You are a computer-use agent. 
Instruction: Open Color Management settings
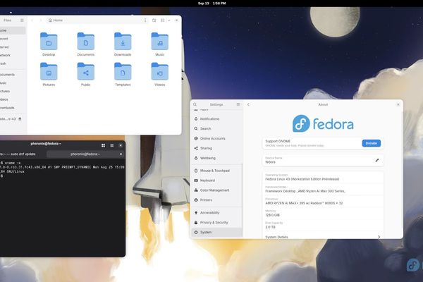[x=216, y=190]
